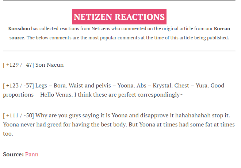Click the bold Koreaboo word
The width and height of the screenshot is (241, 168).
[x=19, y=29]
